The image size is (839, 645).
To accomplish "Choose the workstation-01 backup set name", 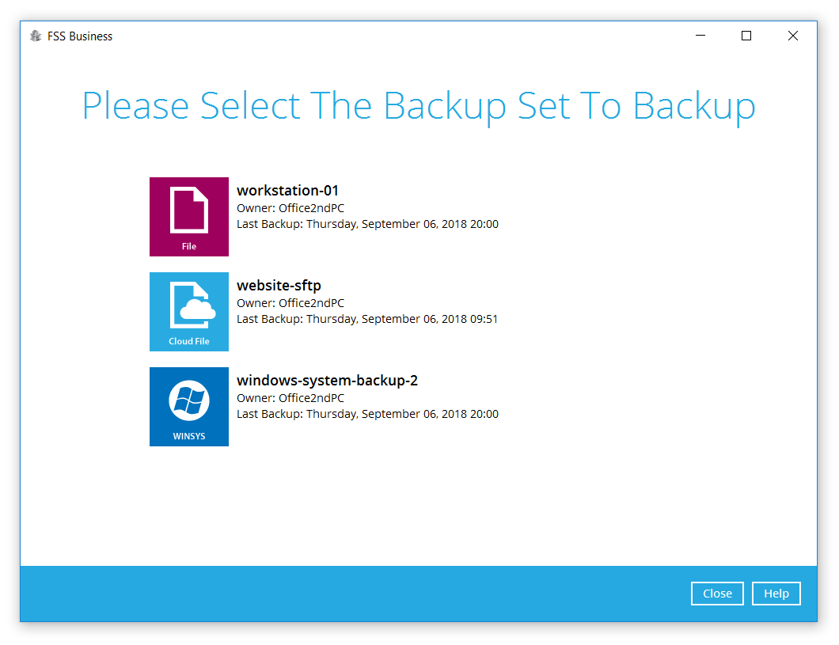I will [x=287, y=191].
